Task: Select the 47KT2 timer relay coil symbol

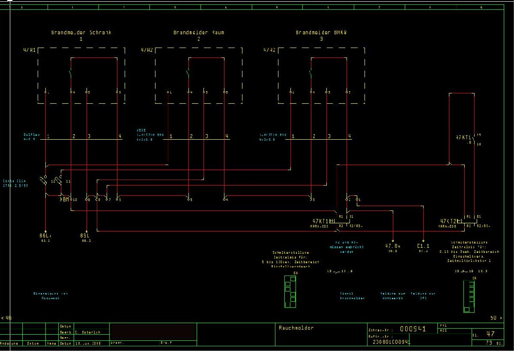Action: (460, 221)
